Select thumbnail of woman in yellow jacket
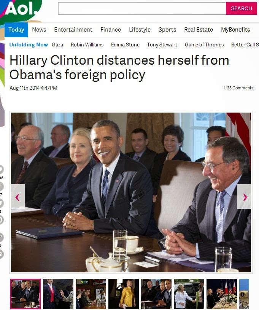The width and height of the screenshot is (259, 310). click(x=124, y=294)
